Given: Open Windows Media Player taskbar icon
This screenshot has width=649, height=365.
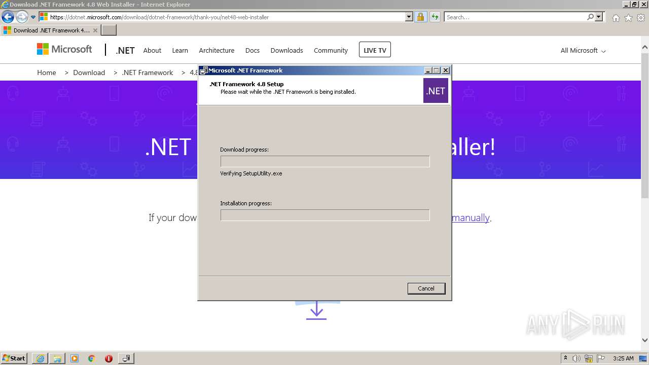Looking at the screenshot, I should (75, 358).
